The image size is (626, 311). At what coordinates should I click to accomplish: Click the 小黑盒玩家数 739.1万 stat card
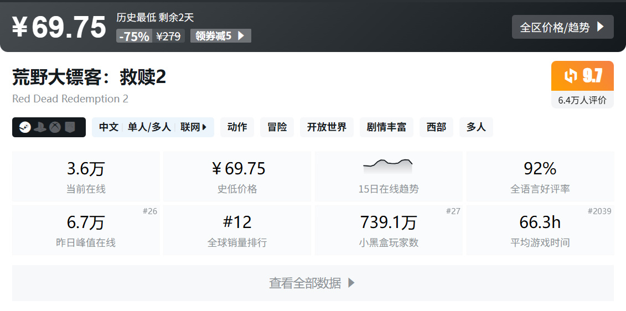click(388, 230)
